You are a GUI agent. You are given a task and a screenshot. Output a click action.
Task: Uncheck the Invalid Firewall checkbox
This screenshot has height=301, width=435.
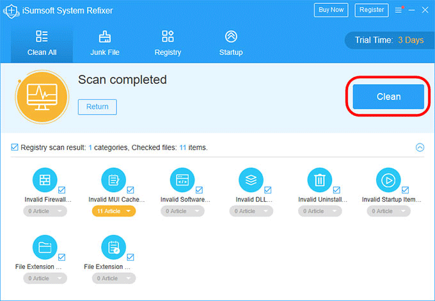pos(62,190)
